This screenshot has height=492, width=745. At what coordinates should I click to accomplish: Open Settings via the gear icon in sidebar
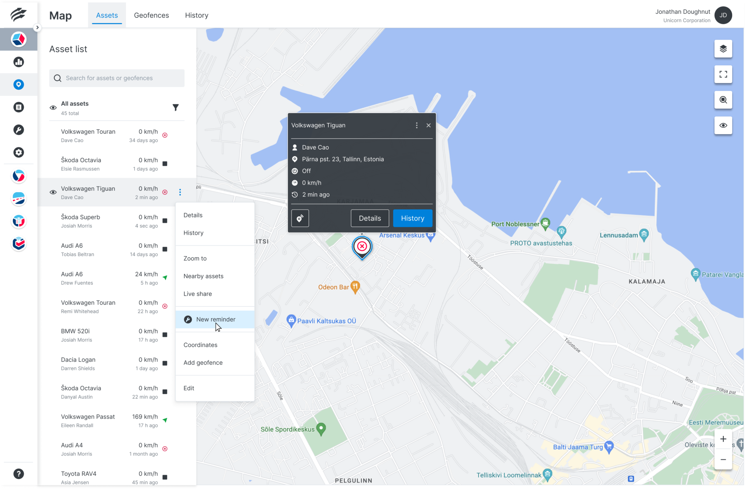click(x=19, y=152)
